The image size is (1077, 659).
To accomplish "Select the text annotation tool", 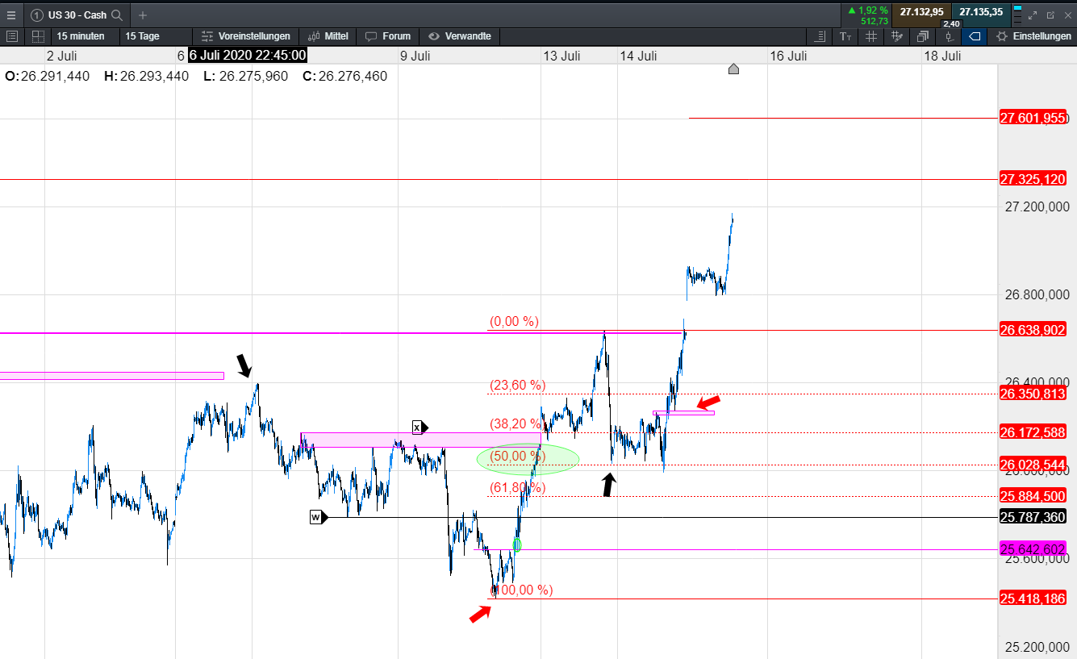I will coord(845,36).
